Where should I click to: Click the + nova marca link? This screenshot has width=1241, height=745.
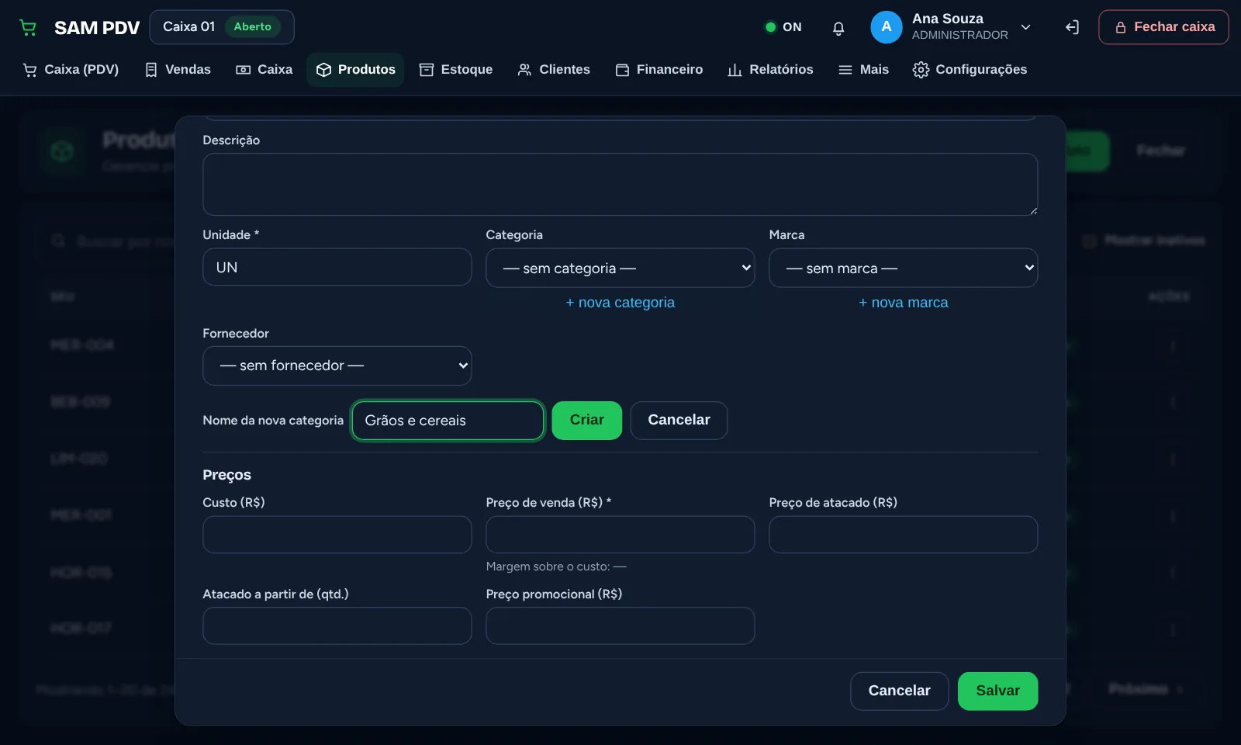pyautogui.click(x=904, y=303)
